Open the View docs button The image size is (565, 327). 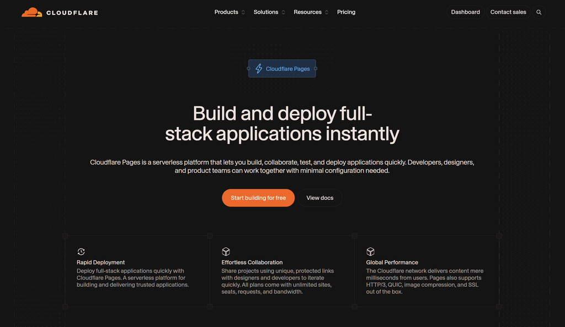(x=319, y=198)
